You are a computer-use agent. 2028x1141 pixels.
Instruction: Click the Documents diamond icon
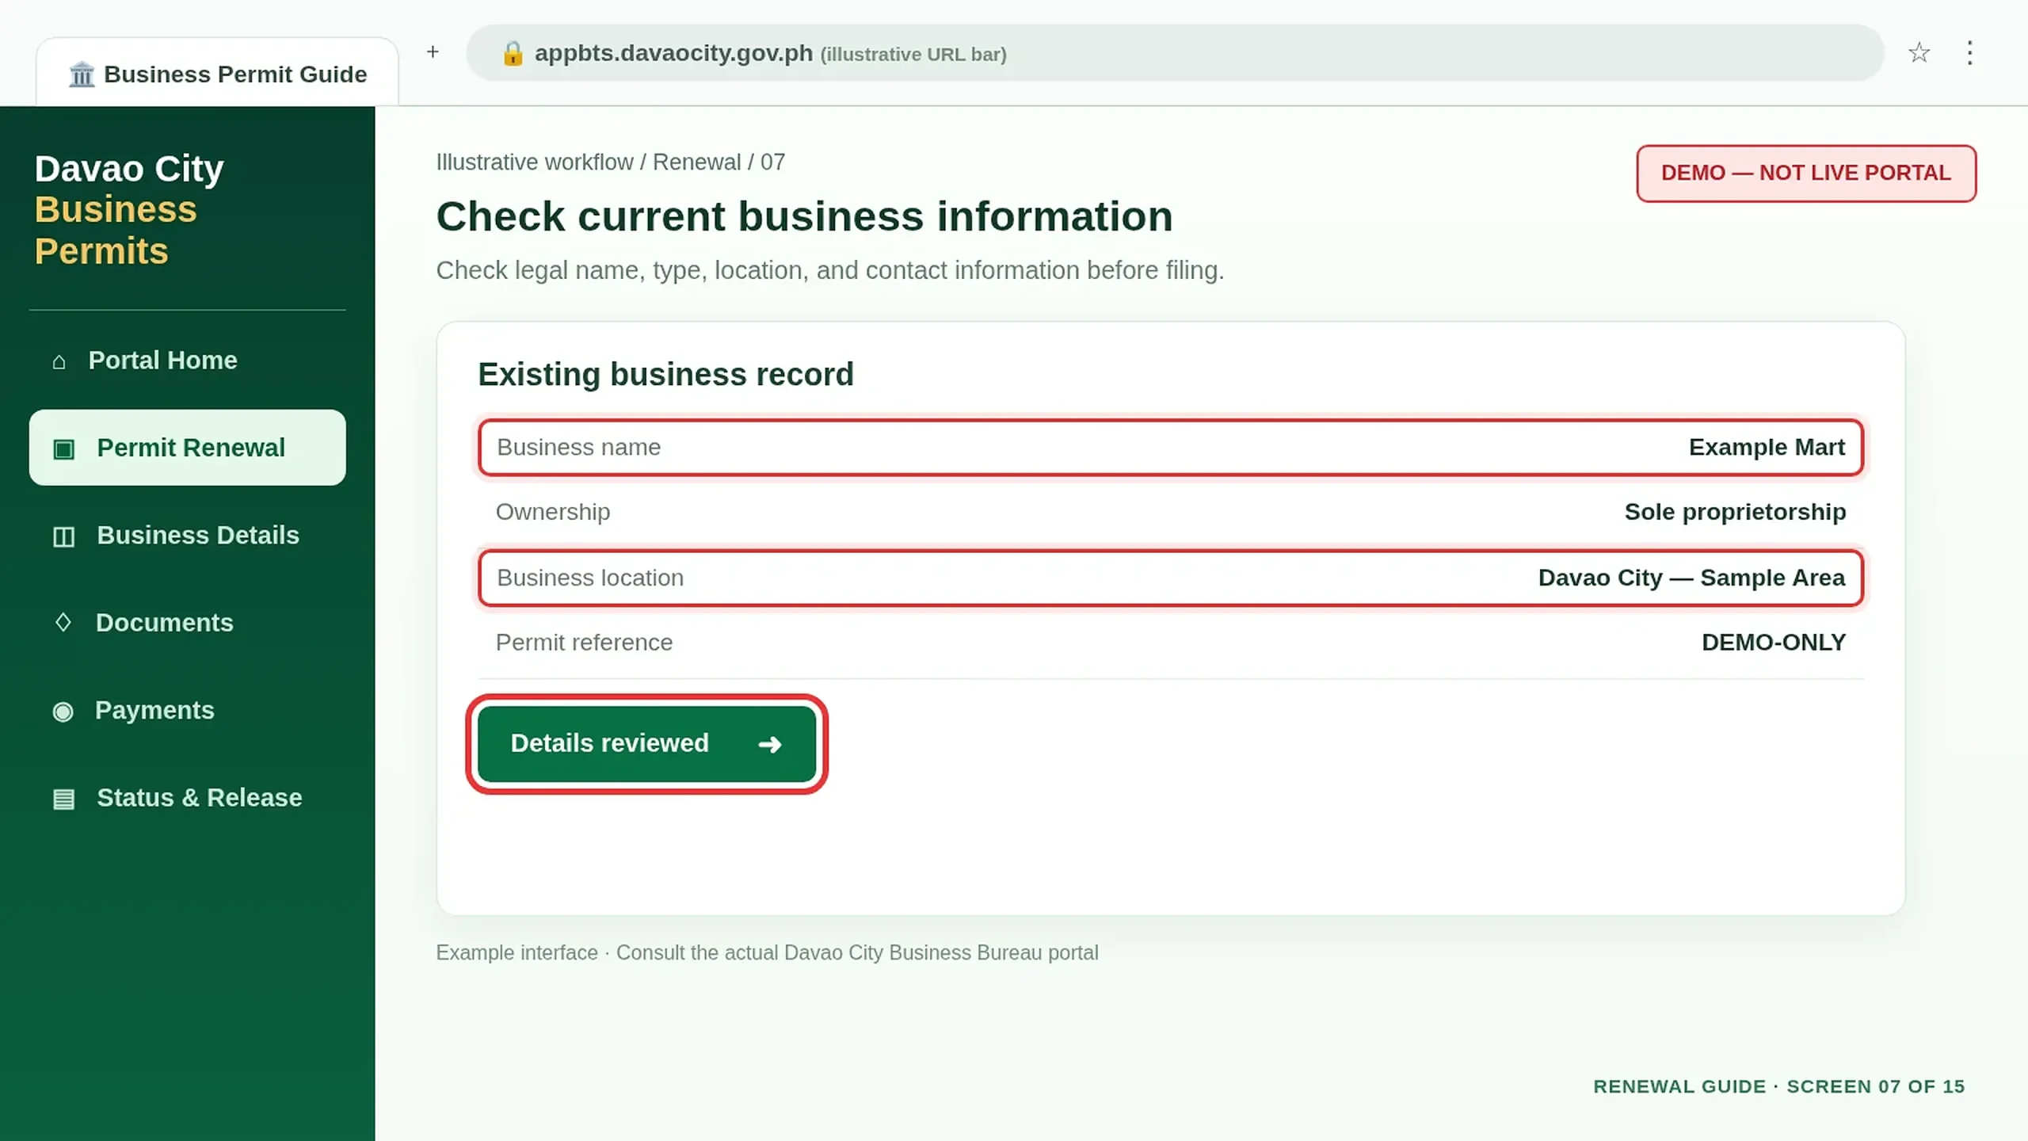click(63, 623)
